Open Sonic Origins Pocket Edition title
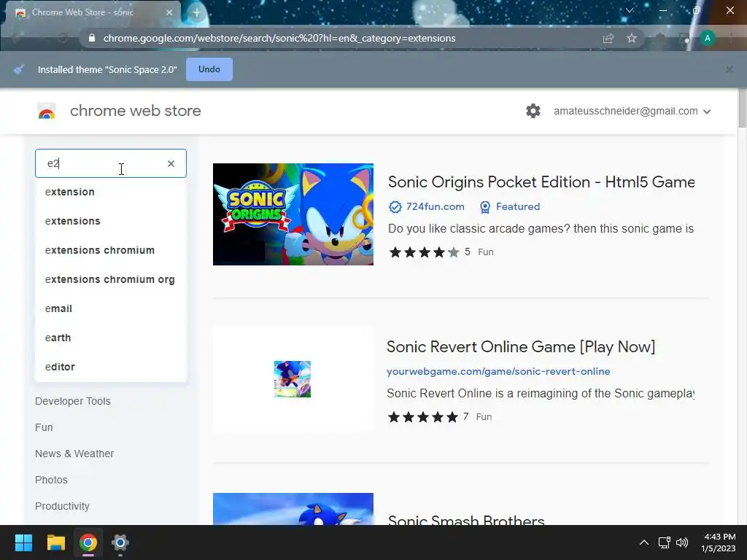This screenshot has width=747, height=560. (x=541, y=182)
